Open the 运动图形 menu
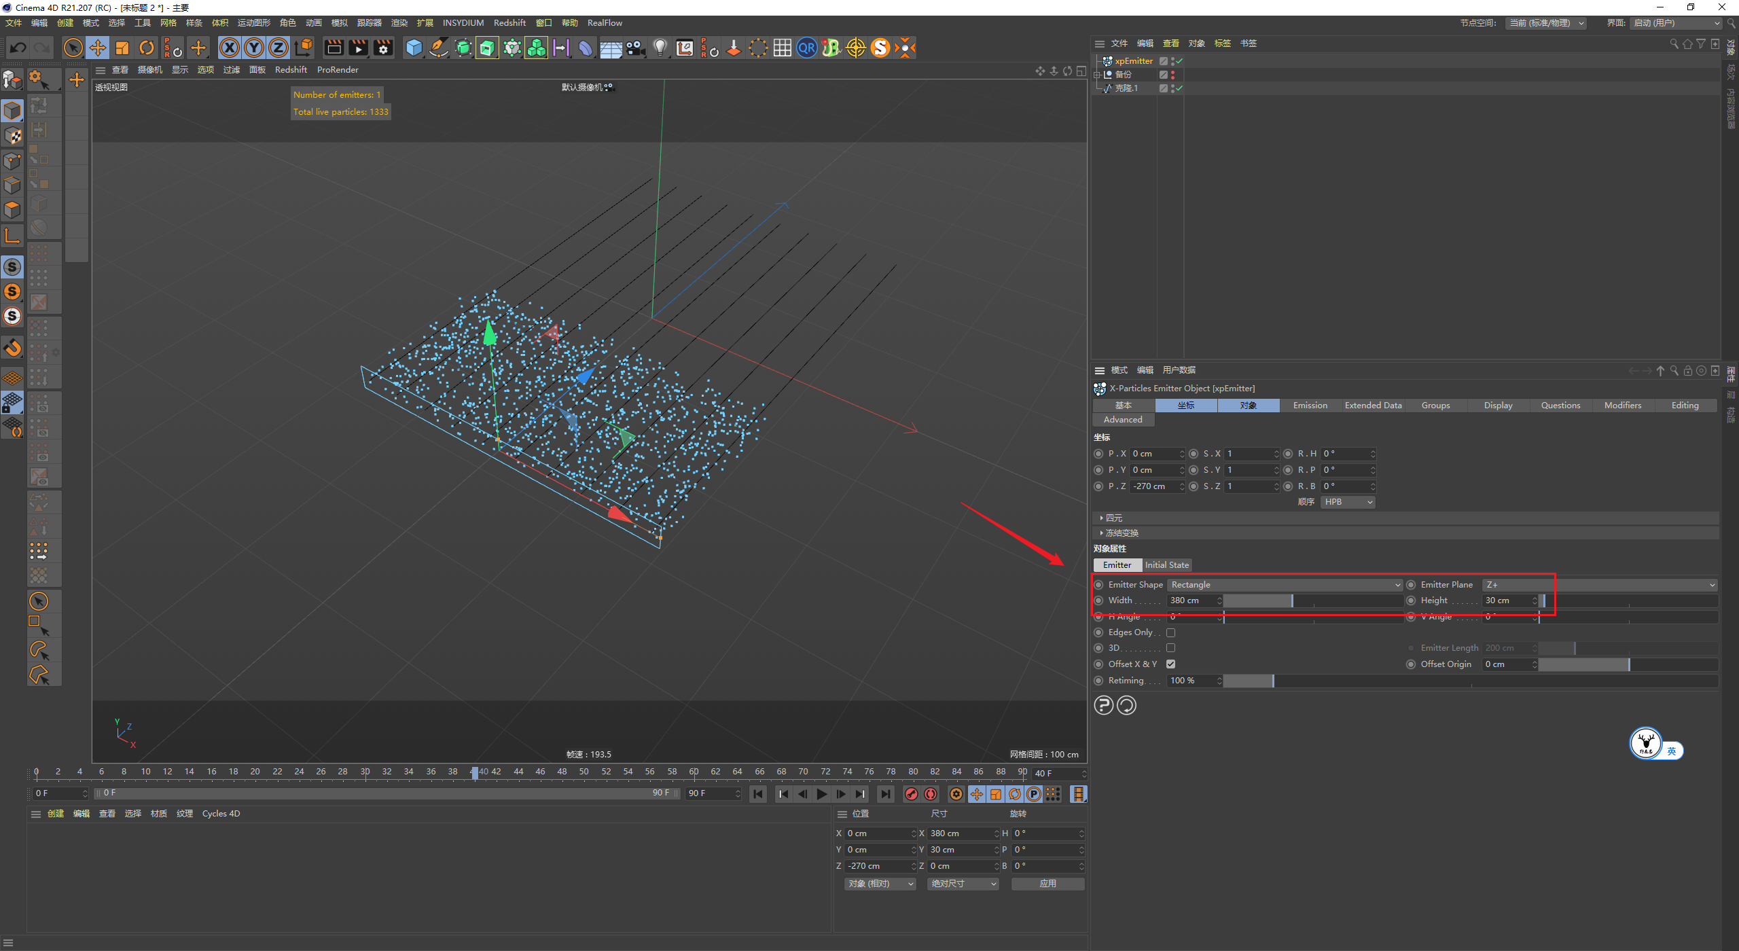 click(x=253, y=23)
